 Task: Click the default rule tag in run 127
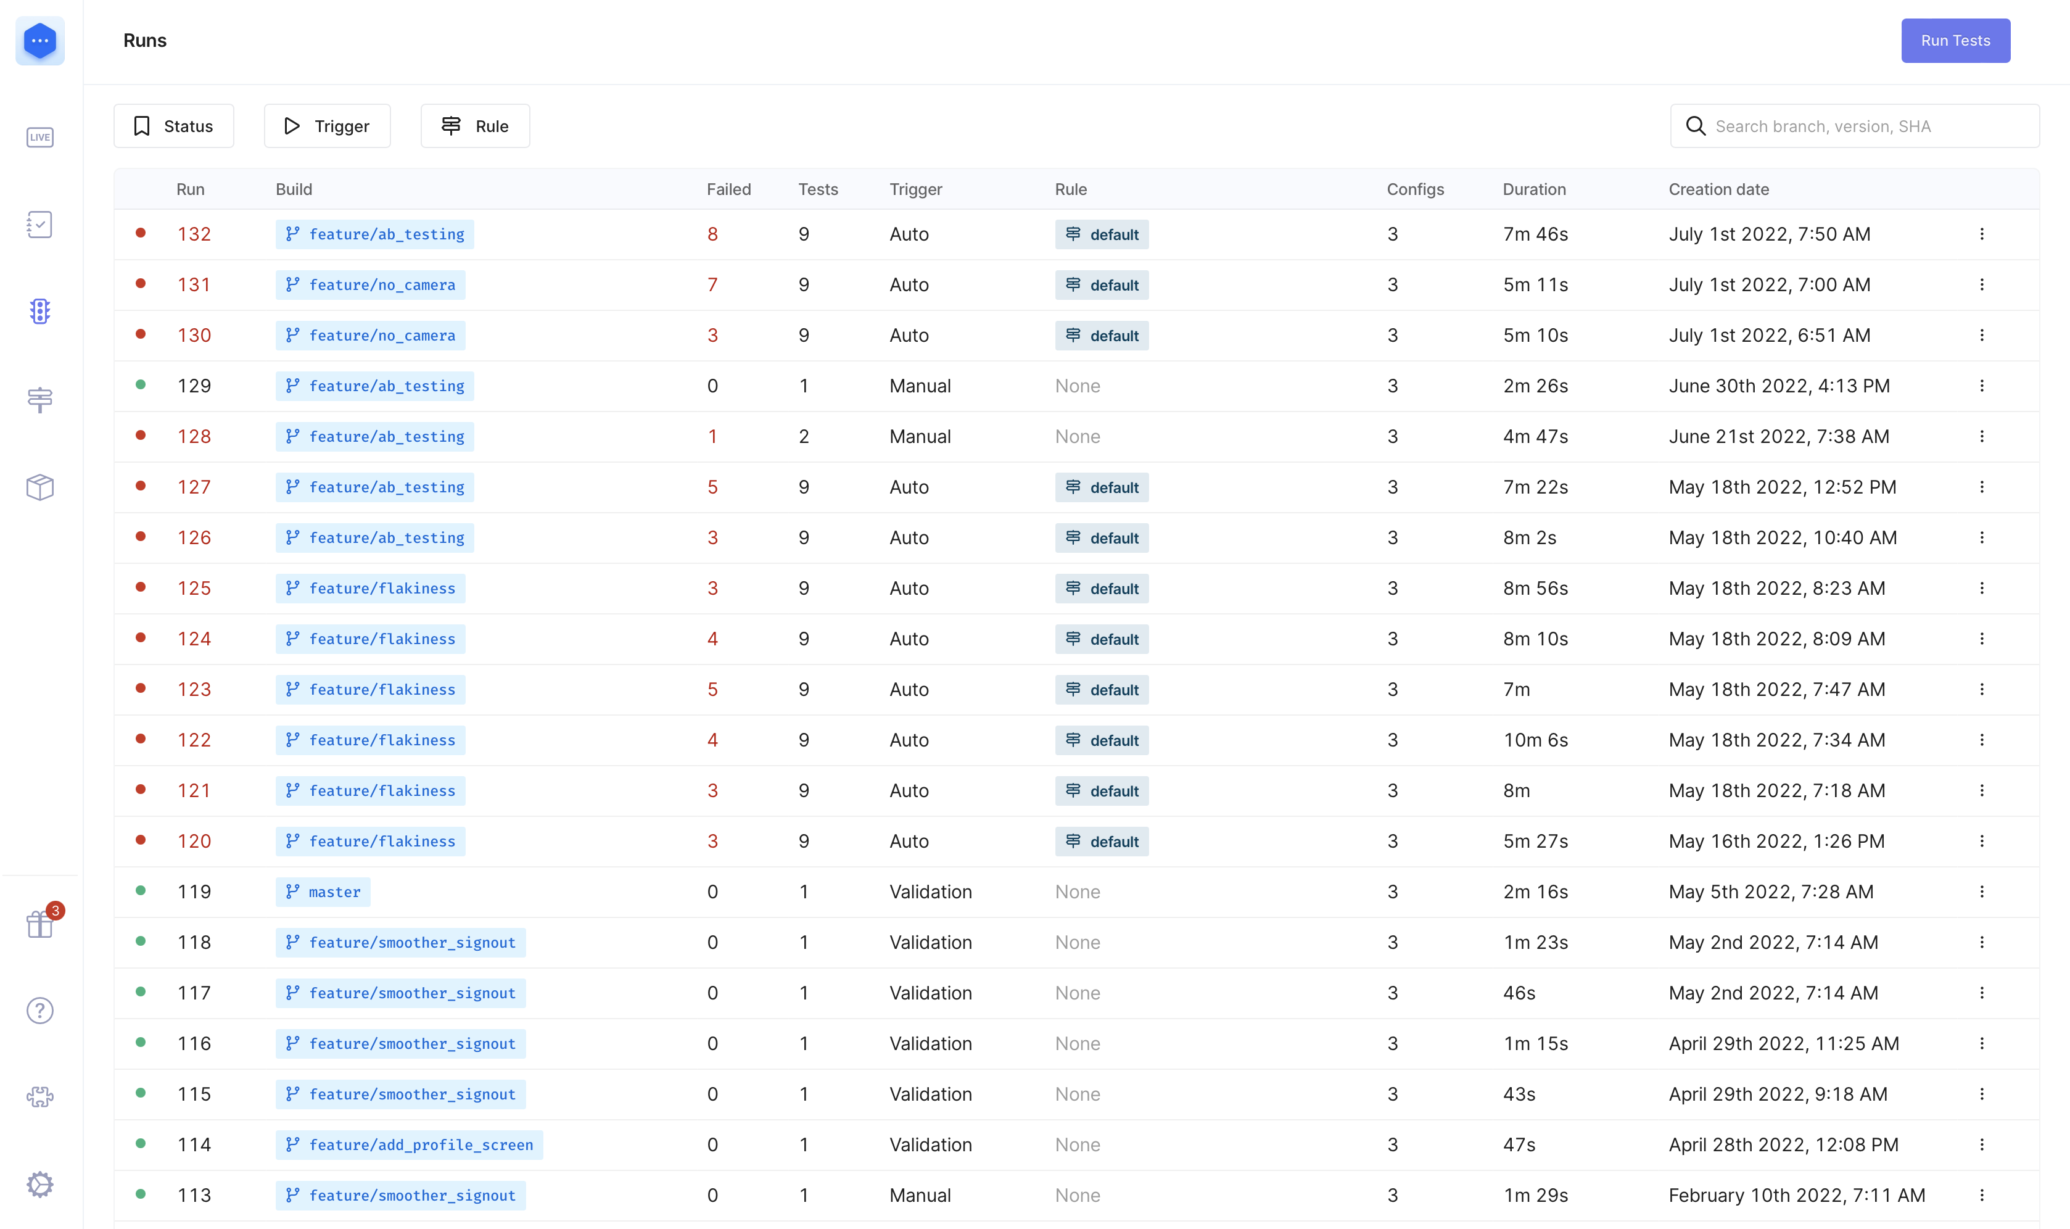(1101, 488)
